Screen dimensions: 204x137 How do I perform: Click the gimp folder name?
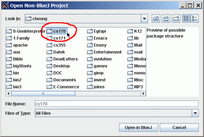click(x=99, y=73)
